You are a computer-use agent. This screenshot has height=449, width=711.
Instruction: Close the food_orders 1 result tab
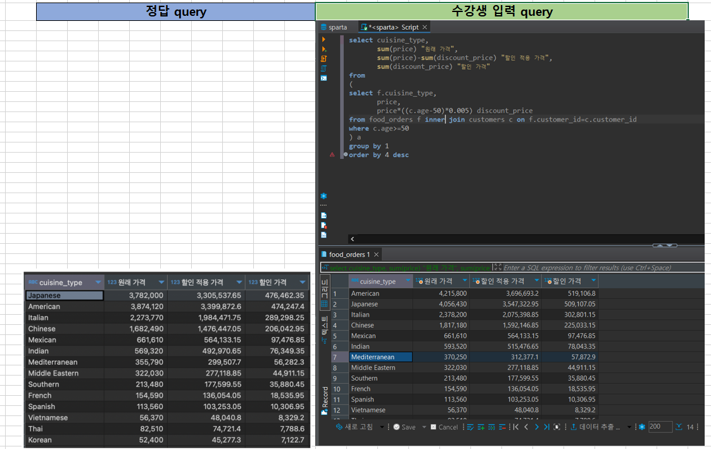376,255
